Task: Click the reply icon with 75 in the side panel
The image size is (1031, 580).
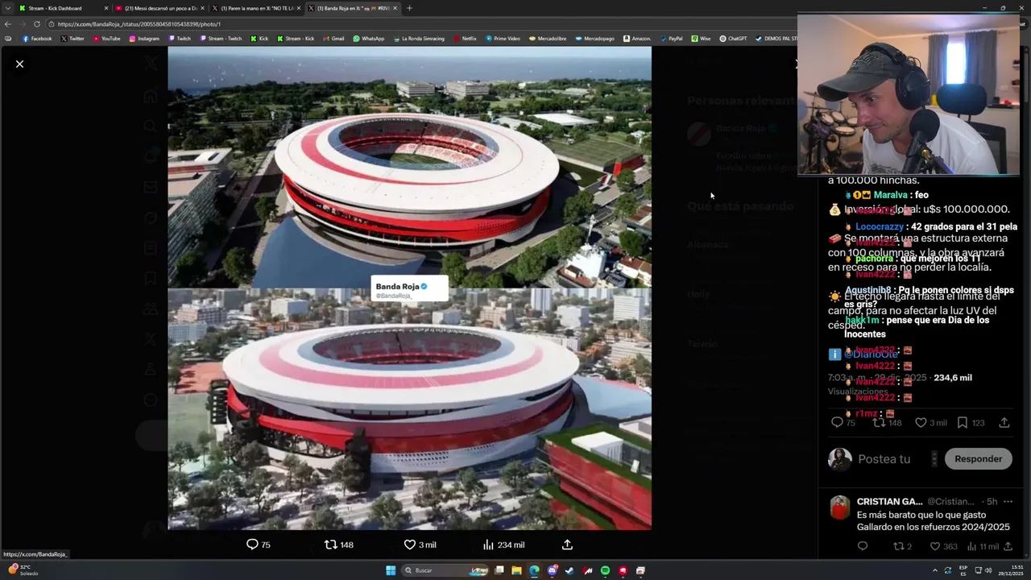Action: point(837,422)
